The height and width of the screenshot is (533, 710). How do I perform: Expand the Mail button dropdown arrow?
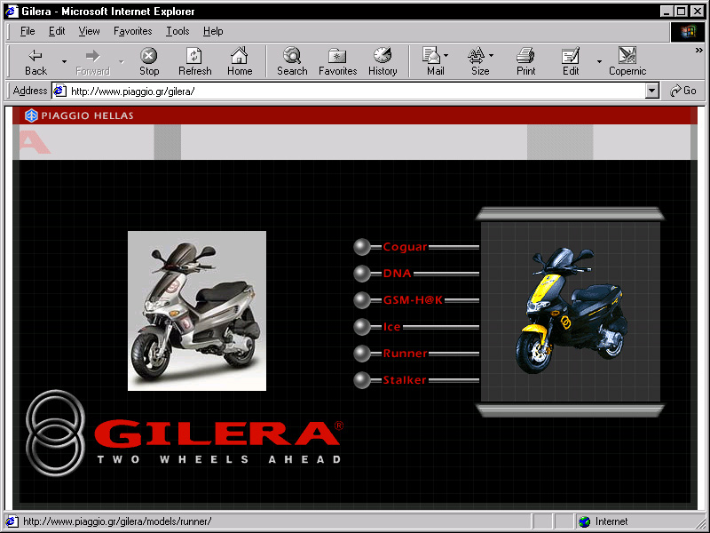(x=446, y=56)
